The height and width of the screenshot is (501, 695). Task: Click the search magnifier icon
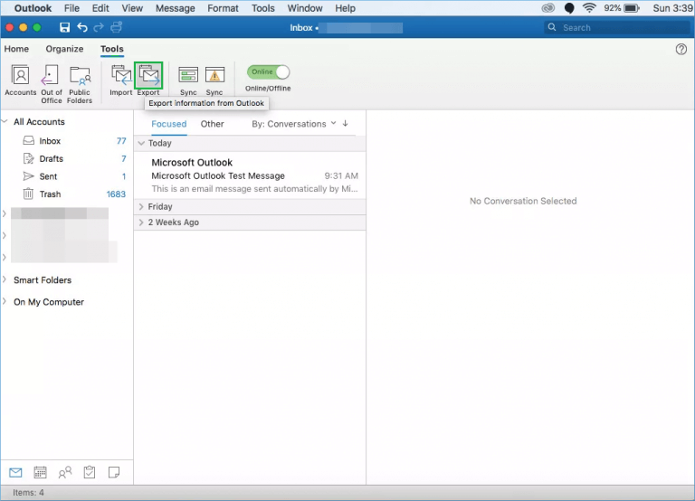click(552, 27)
